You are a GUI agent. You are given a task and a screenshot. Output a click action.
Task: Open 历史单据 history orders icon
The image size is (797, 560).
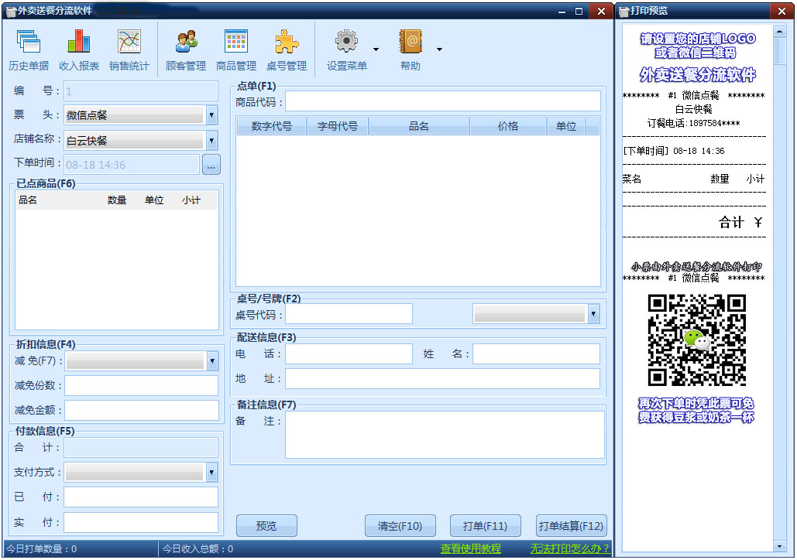click(29, 42)
